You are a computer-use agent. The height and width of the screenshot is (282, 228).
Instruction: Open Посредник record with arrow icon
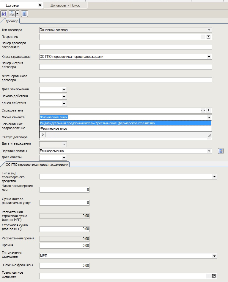point(209,37)
